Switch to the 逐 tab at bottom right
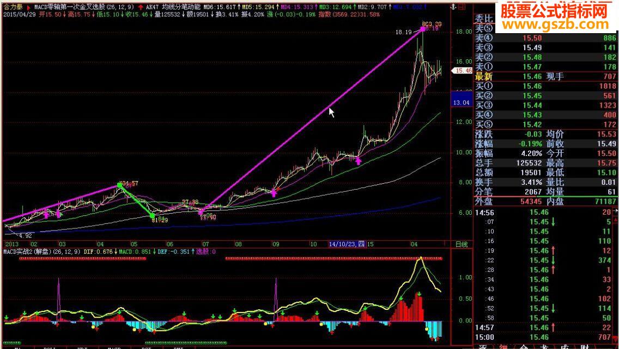This screenshot has width=619, height=349. 482,347
